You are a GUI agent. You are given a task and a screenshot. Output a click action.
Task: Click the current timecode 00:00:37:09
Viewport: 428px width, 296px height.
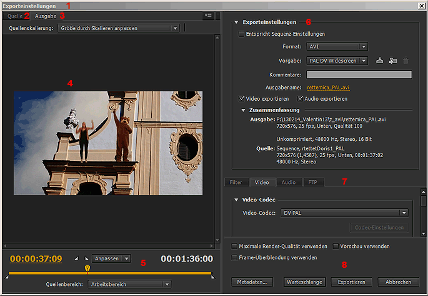36,258
